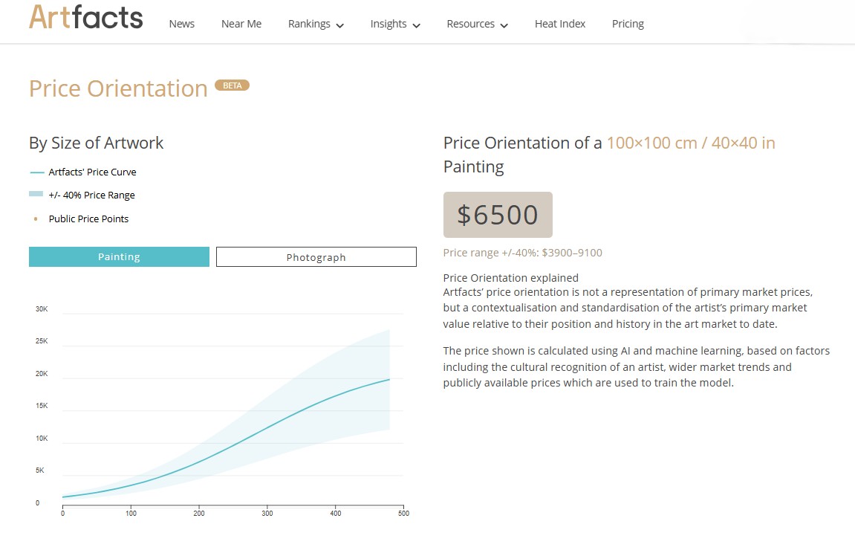Click the +/- 40% Price Range legend swatch
Image resolution: width=855 pixels, height=553 pixels.
[36, 195]
